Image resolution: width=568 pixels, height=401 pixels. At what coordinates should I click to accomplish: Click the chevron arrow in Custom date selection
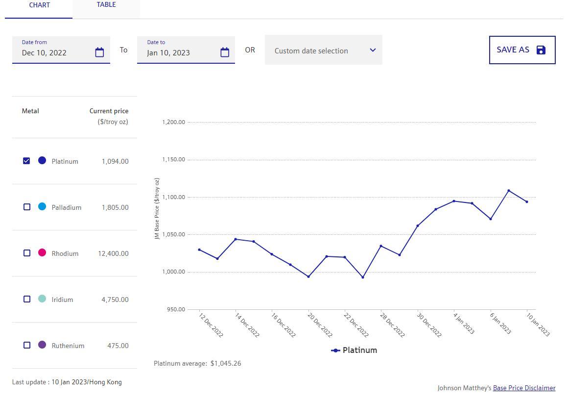(x=373, y=50)
